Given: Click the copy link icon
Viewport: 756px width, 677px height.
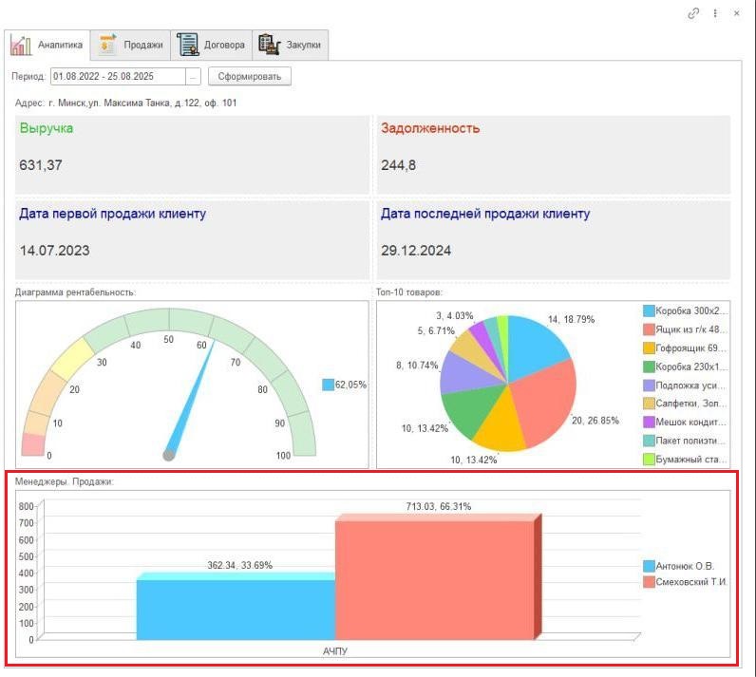Looking at the screenshot, I should point(694,13).
